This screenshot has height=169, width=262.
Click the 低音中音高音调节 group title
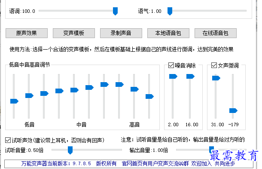point(29,65)
